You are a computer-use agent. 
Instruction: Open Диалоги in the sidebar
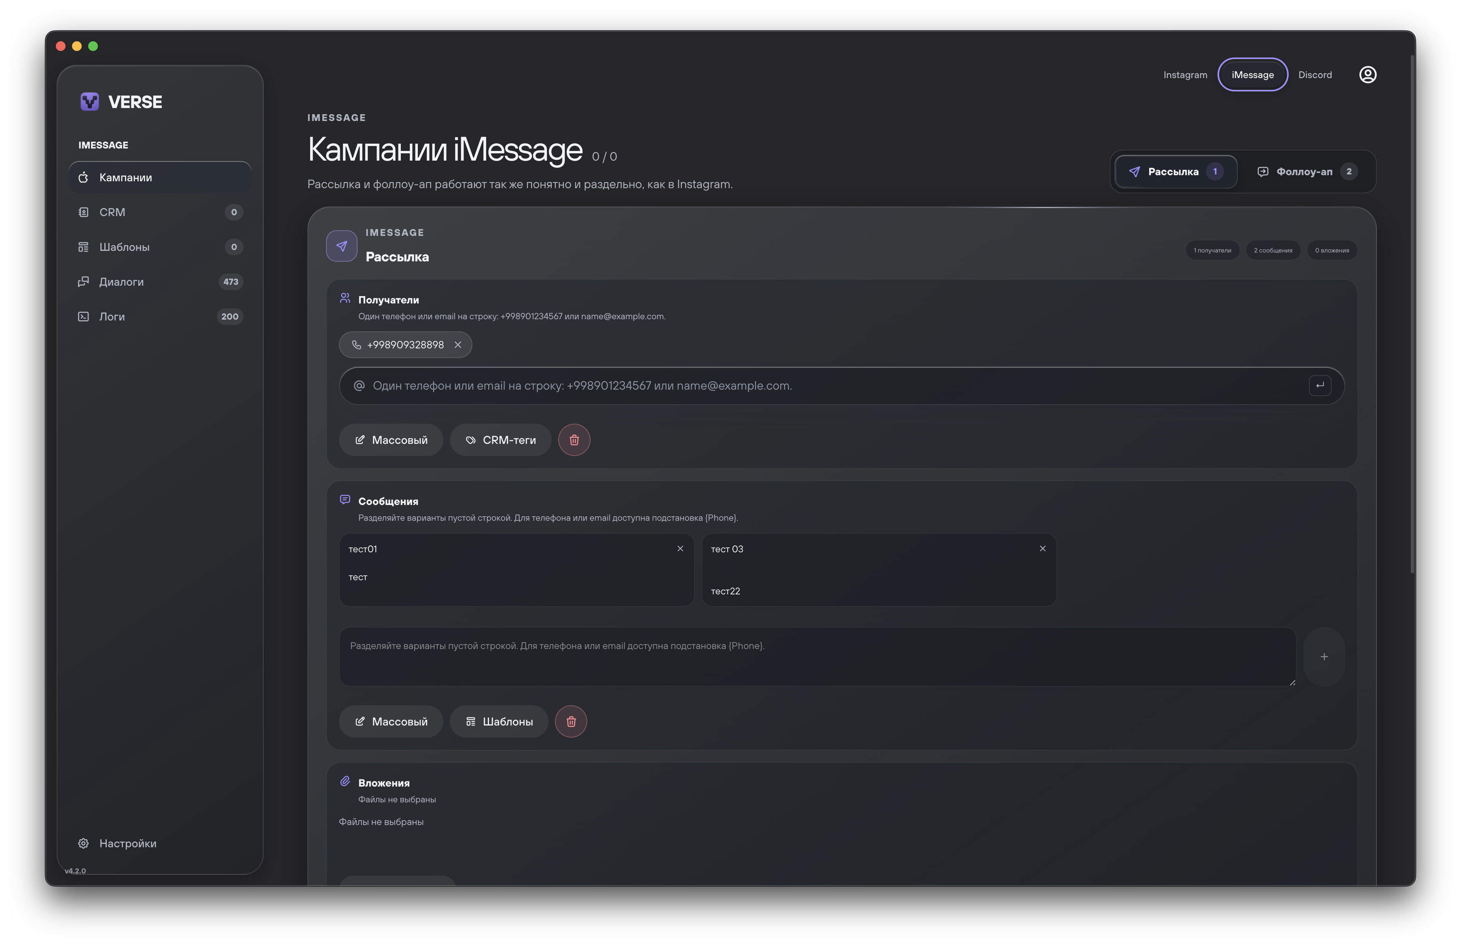click(x=160, y=282)
